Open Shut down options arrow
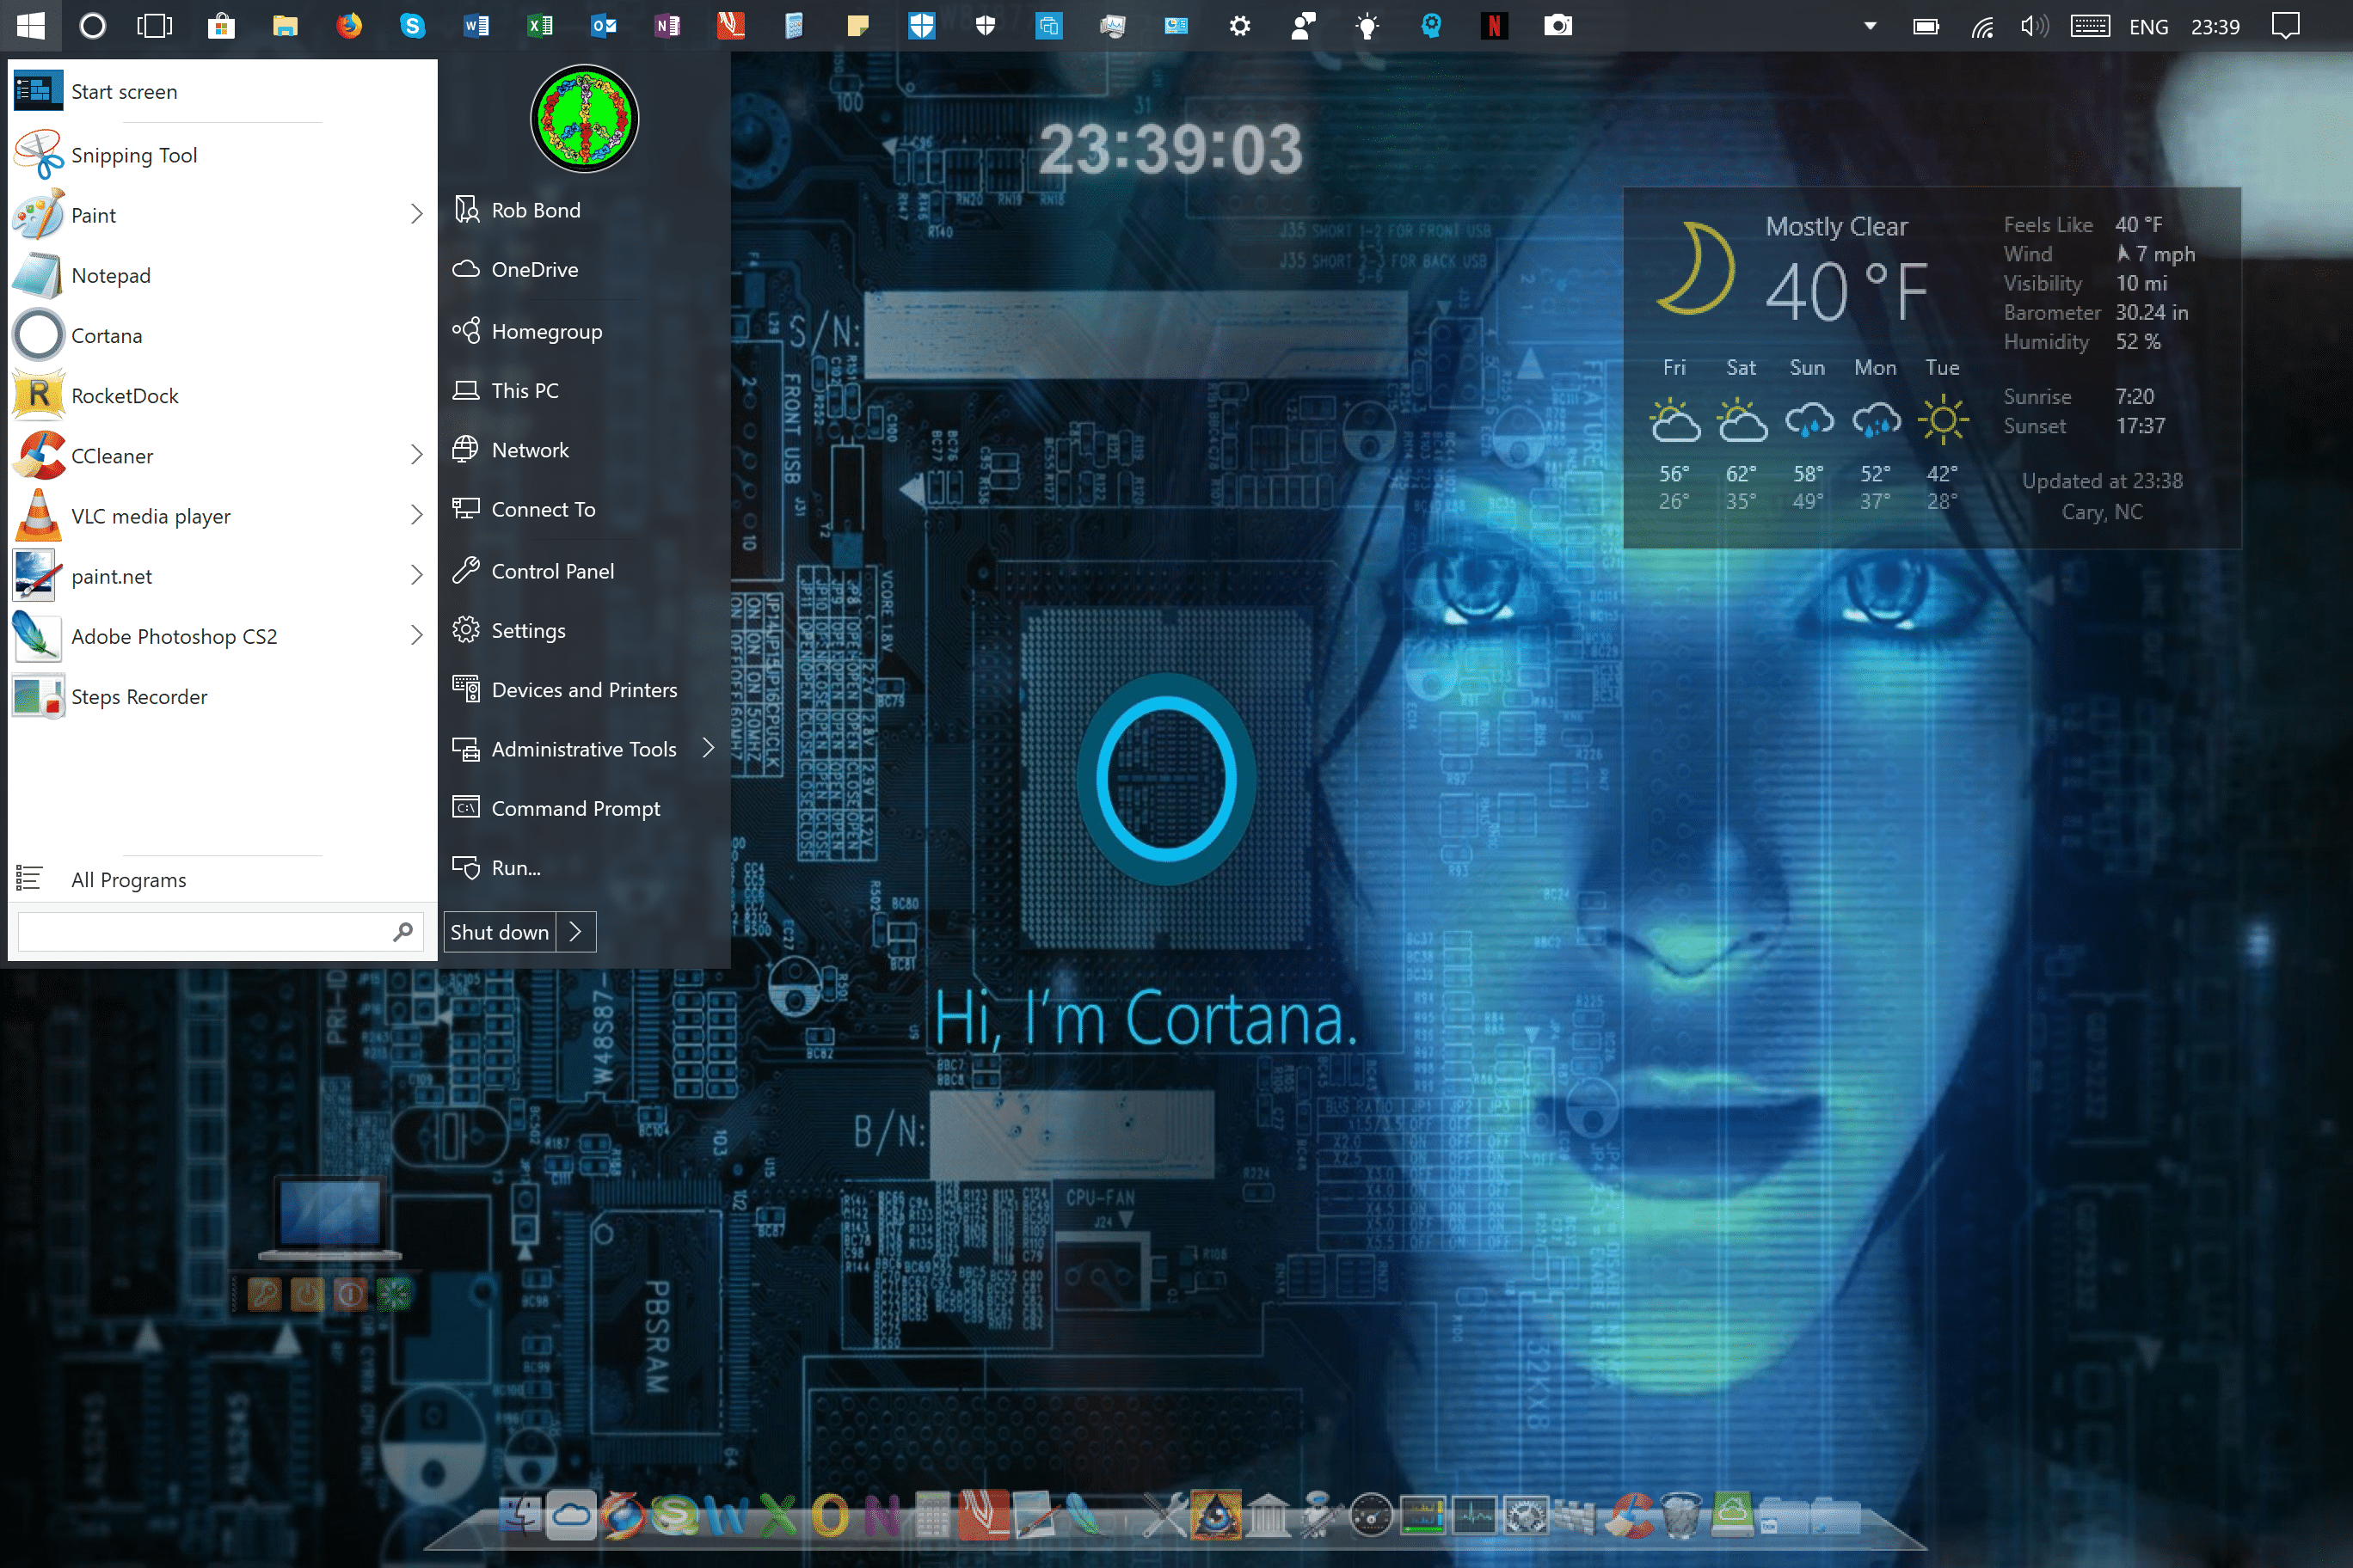The image size is (2353, 1568). pyautogui.click(x=576, y=932)
